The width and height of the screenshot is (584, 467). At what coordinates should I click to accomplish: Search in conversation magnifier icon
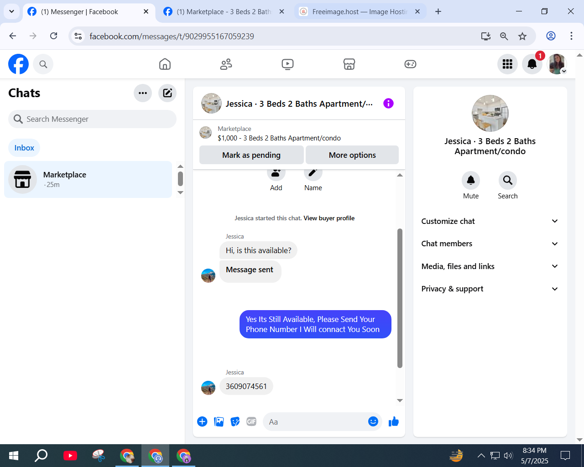[x=508, y=181]
